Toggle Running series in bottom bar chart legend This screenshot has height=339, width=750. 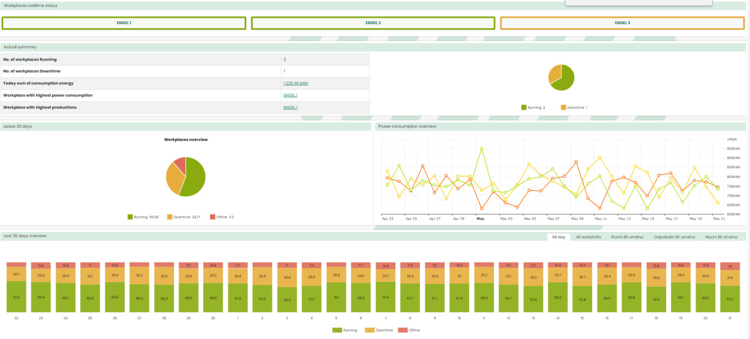coord(345,330)
